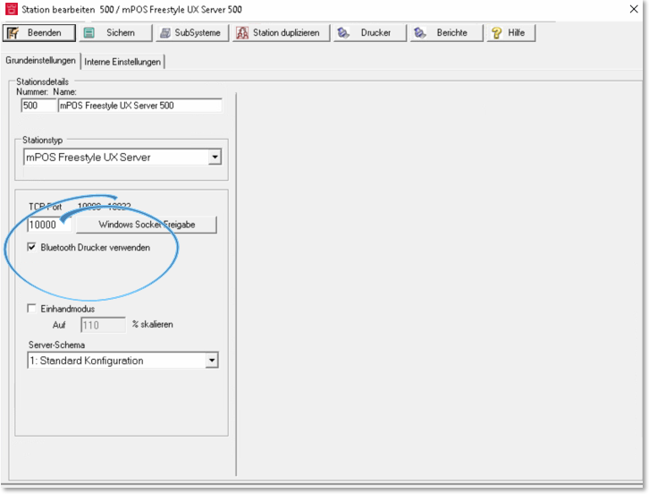Click the Bluetooth Drucker verwenden label
This screenshot has width=649, height=494.
coord(95,247)
